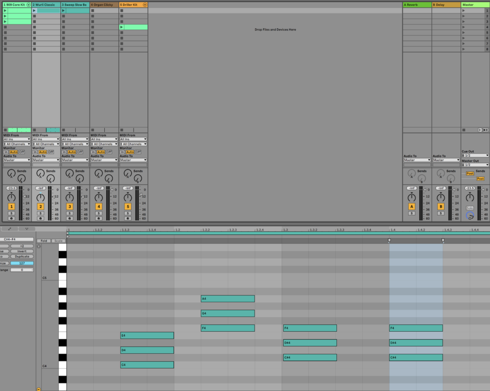Toggle the piano roll headphone preview icon

(x=39, y=246)
